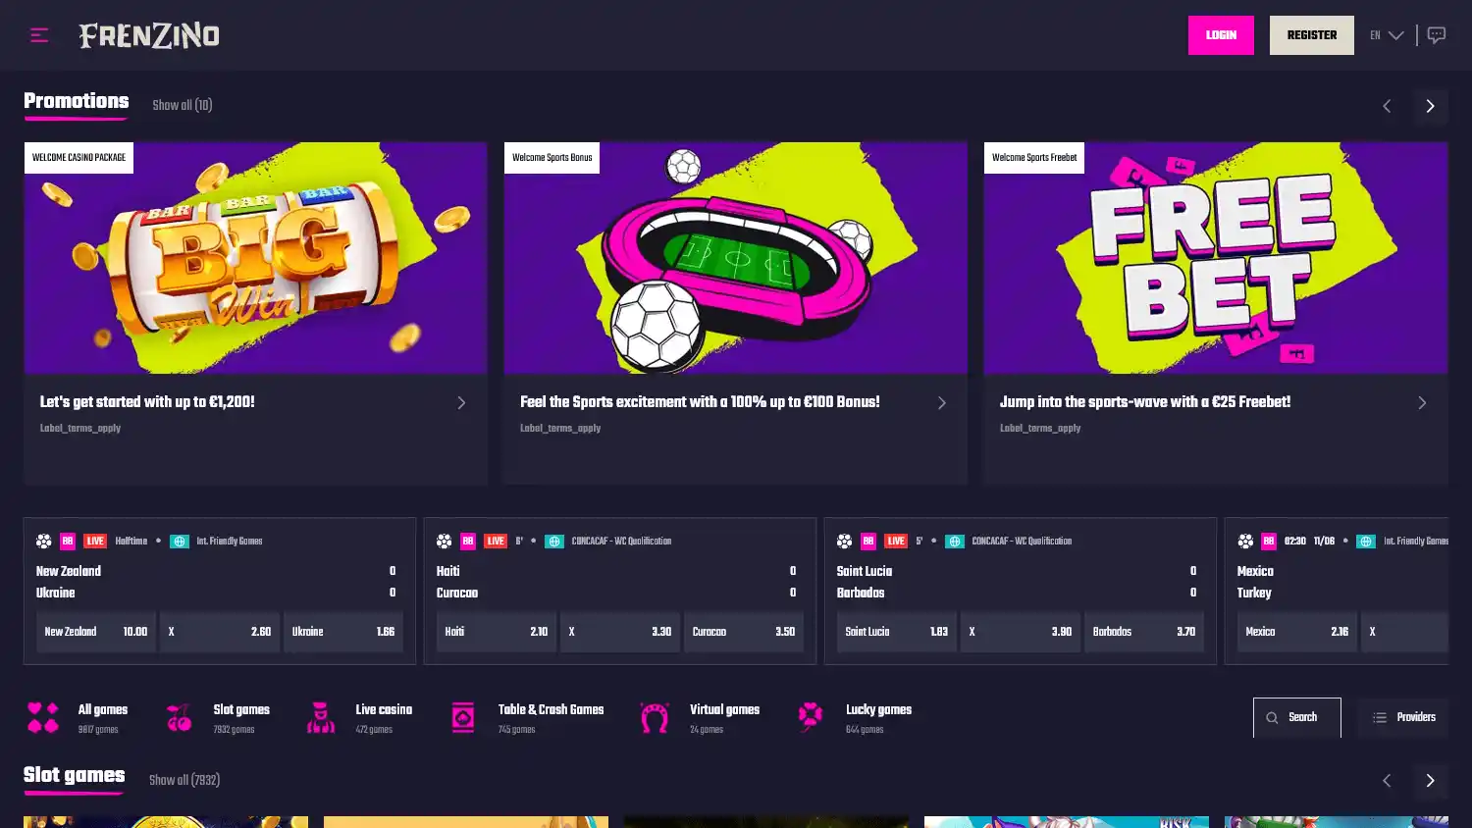Click terms label under casino package
1472x828 pixels.
pos(80,429)
